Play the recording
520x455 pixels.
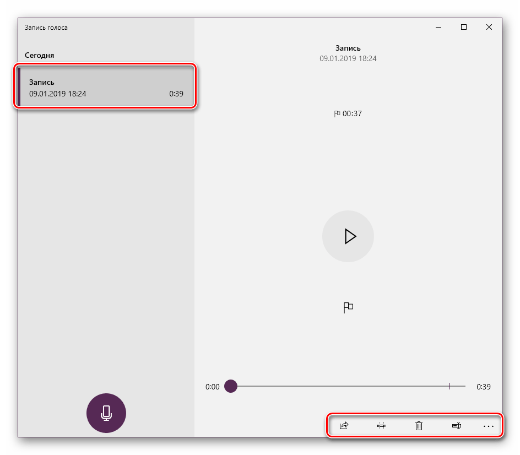point(348,236)
